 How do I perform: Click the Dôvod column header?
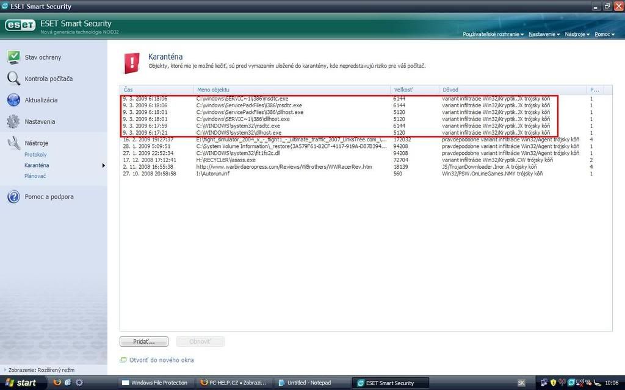click(513, 90)
